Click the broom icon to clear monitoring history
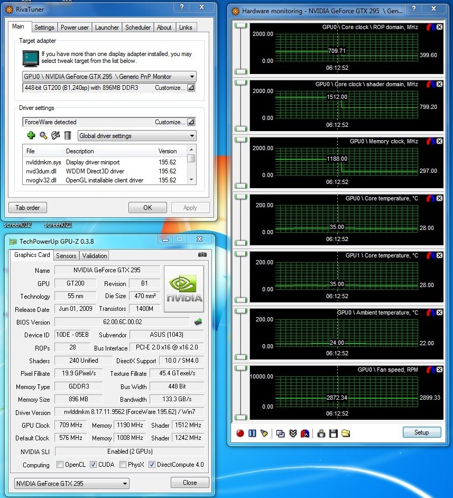453x498 pixels. tap(264, 433)
